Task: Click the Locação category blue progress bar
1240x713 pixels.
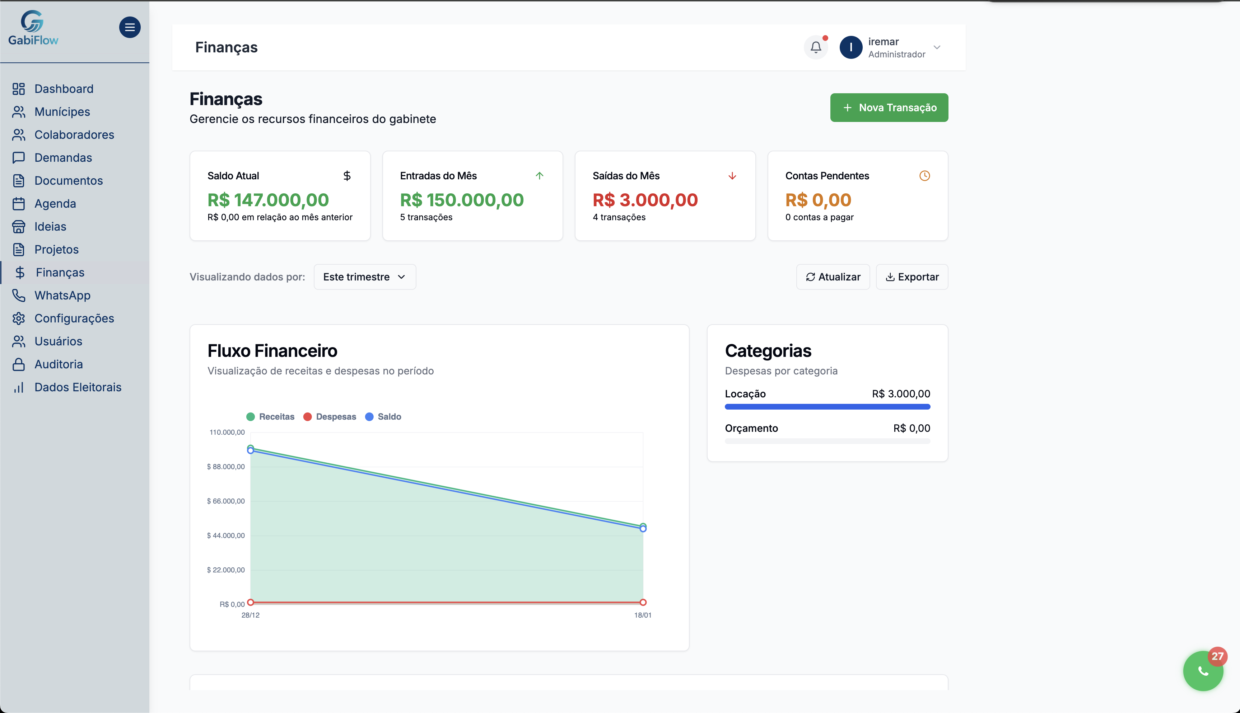Action: click(827, 407)
